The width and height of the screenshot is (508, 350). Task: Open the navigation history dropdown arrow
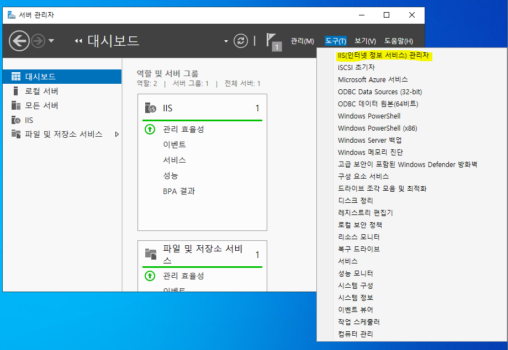pyautogui.click(x=51, y=41)
